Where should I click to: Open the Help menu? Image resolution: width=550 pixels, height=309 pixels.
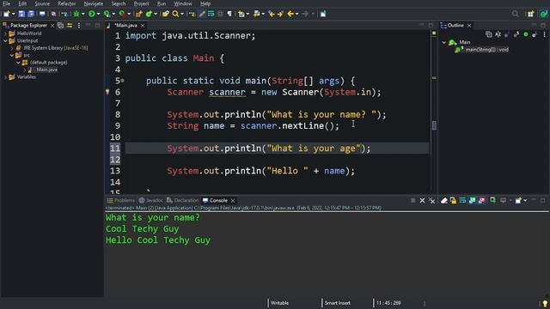205,3
